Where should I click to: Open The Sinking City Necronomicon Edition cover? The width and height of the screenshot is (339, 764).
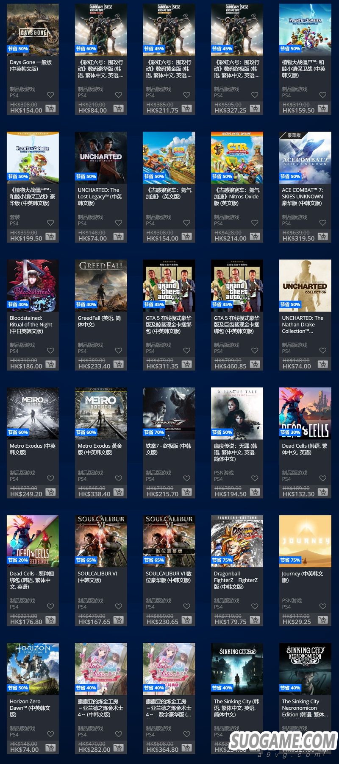[305, 669]
